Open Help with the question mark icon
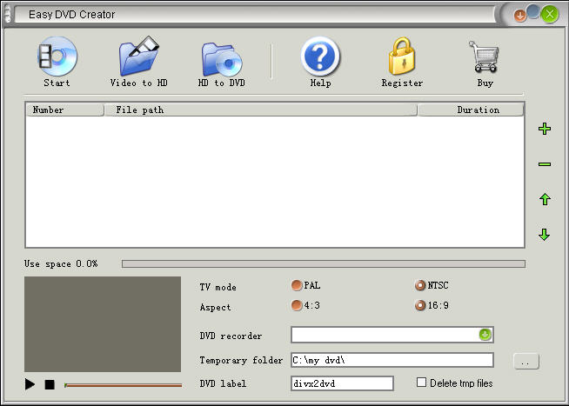Image resolution: width=569 pixels, height=406 pixels. [320, 56]
